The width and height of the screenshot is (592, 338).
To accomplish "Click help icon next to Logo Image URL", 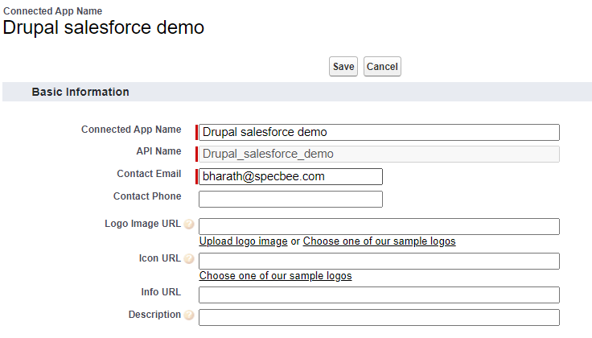I will pyautogui.click(x=189, y=225).
